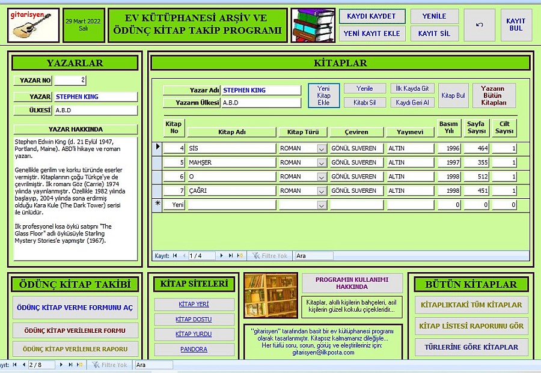
Task: Click the undo arrow button in header
Action: point(479,25)
